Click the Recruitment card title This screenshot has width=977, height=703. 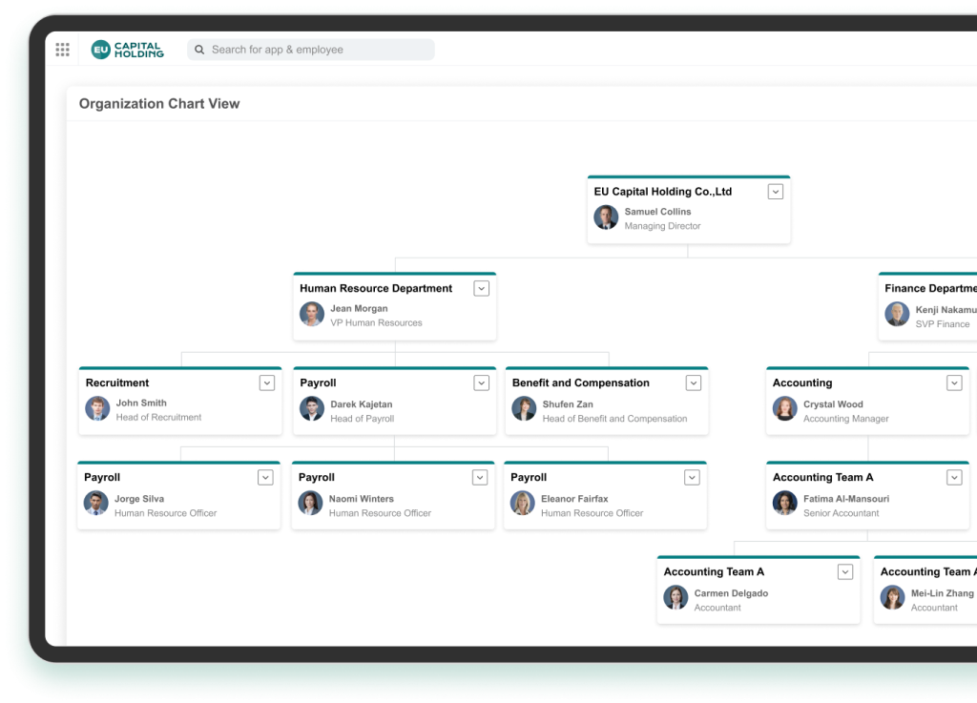[117, 383]
